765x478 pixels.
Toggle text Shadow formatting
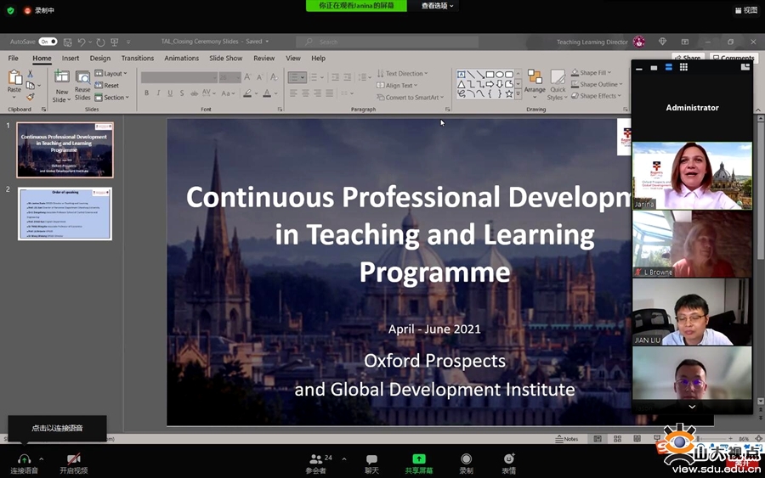click(182, 93)
